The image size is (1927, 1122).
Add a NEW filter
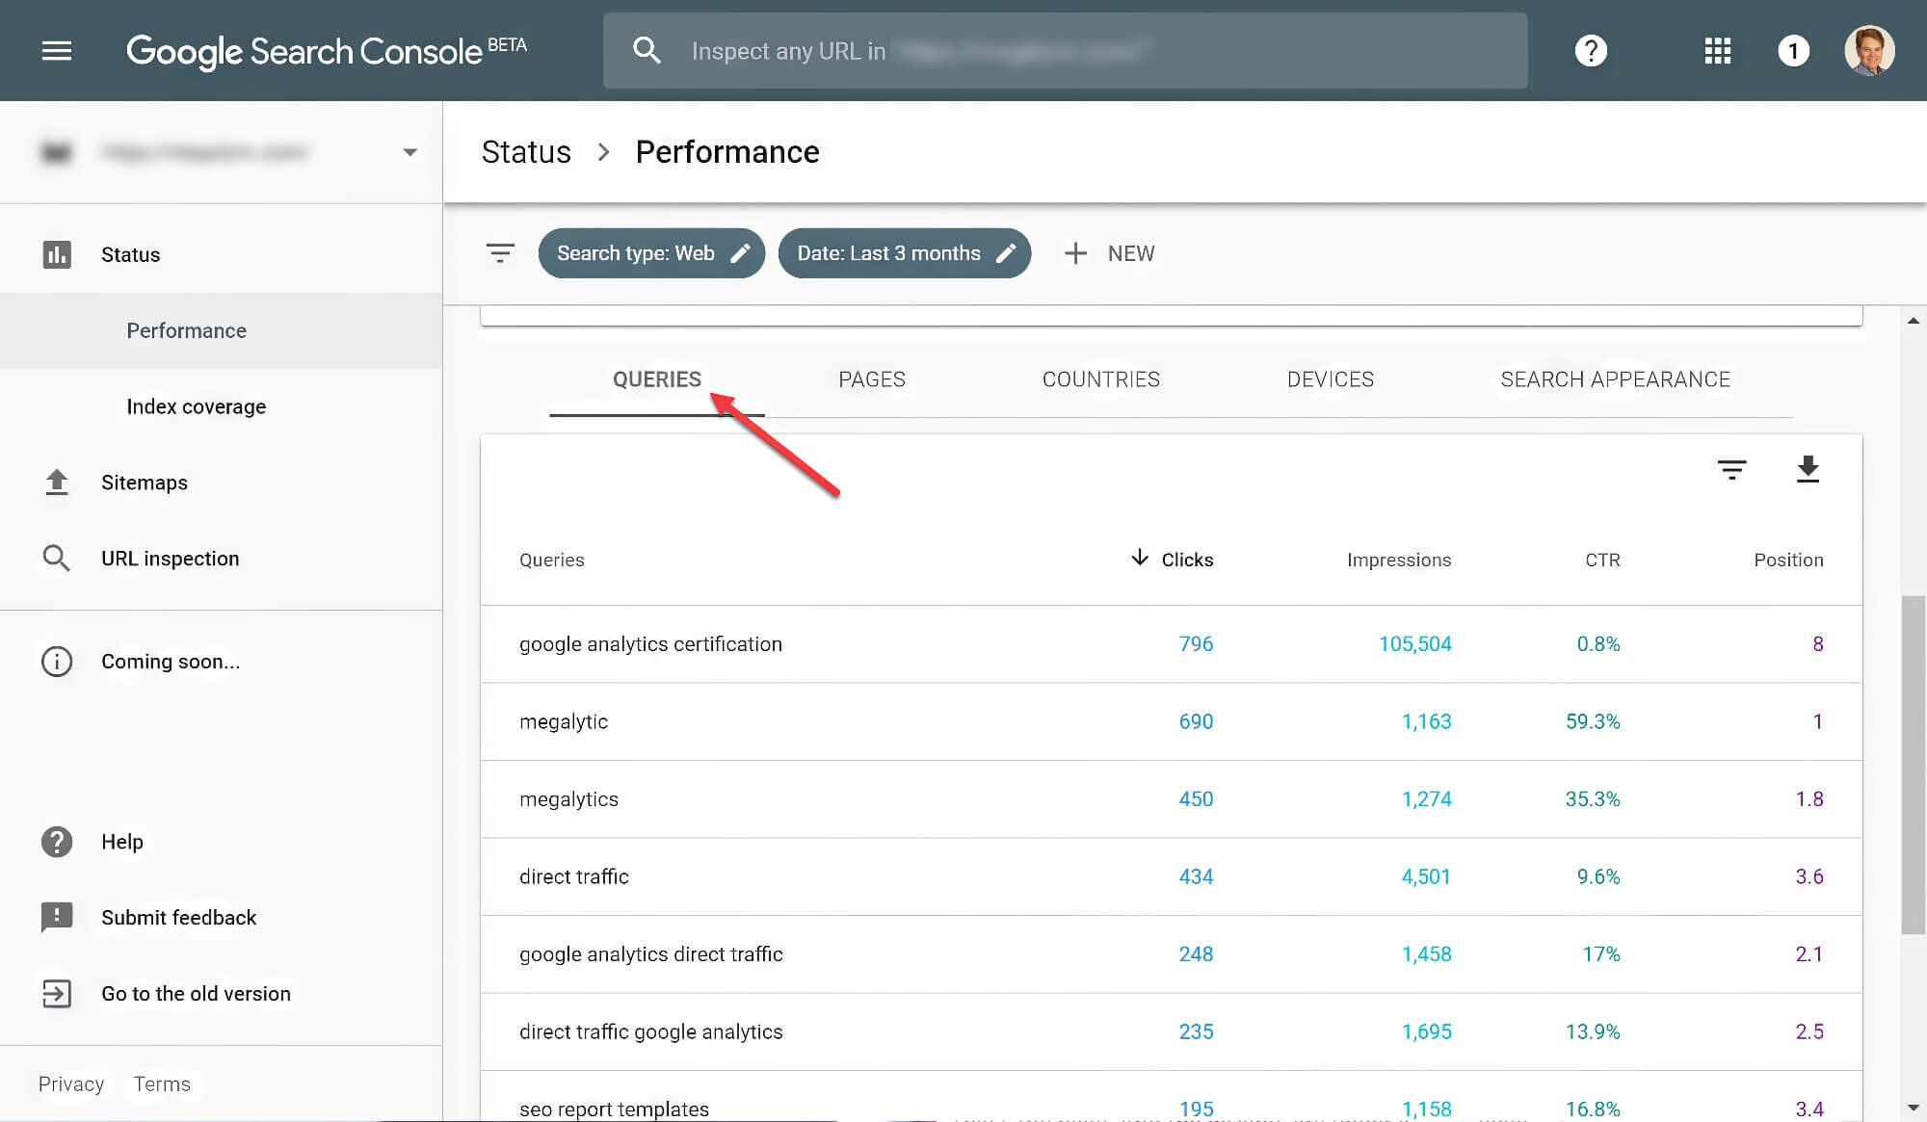(1110, 252)
